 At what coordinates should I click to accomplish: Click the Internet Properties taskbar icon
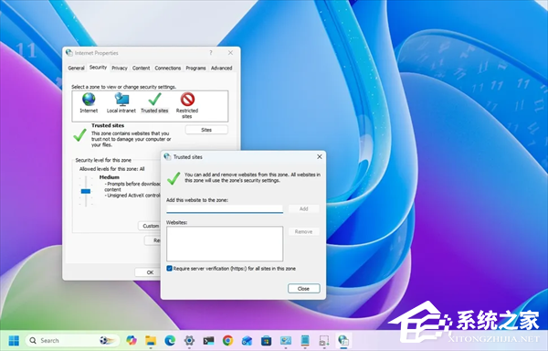(343, 340)
